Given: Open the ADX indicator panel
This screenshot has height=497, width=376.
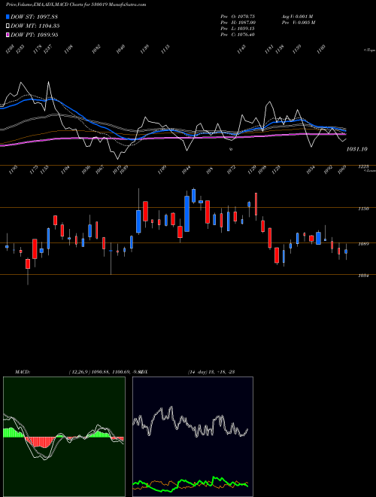Looking at the screenshot, I should 193,437.
